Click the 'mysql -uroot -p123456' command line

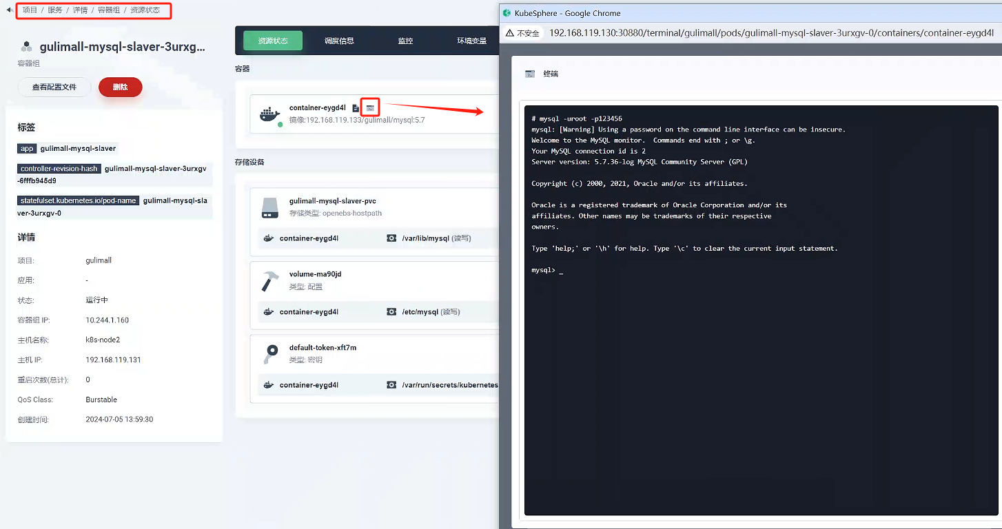(577, 118)
